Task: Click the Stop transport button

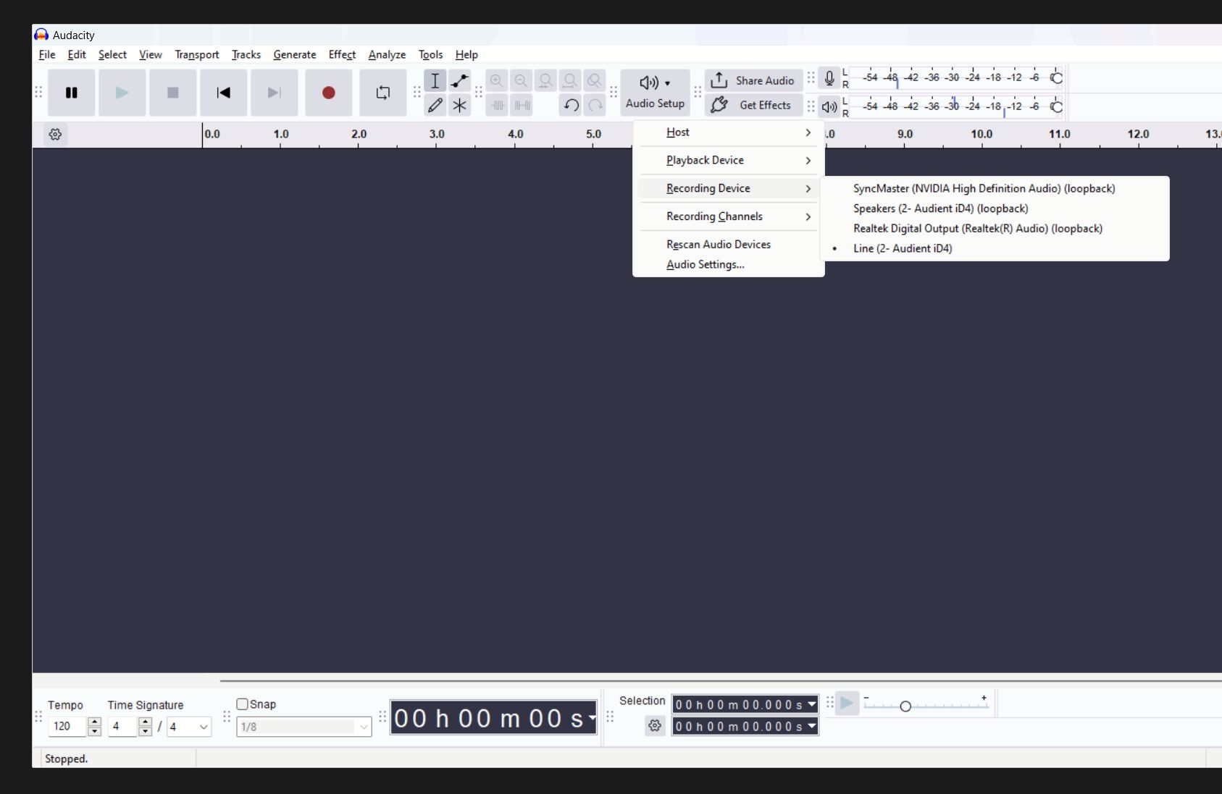Action: click(x=172, y=93)
